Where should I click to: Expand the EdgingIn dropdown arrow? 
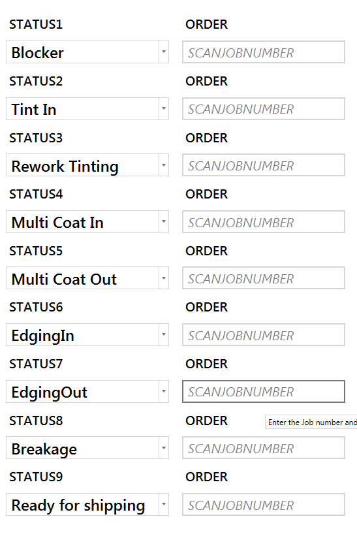(164, 335)
